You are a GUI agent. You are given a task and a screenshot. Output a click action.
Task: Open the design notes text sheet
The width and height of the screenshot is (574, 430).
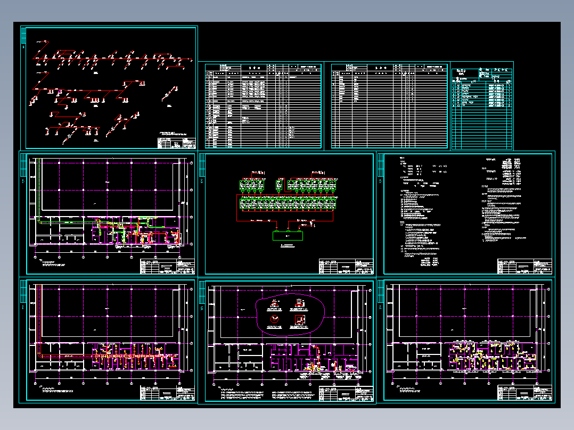tap(465, 213)
